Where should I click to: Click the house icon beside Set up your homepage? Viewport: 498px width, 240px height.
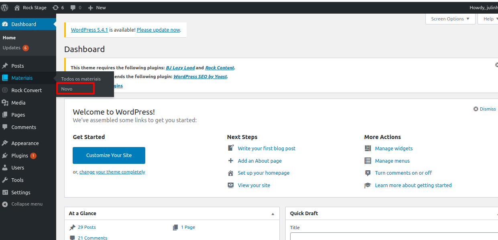[x=231, y=173]
